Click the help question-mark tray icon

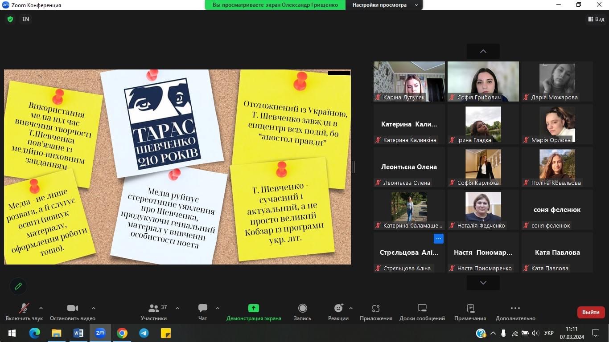(481, 333)
